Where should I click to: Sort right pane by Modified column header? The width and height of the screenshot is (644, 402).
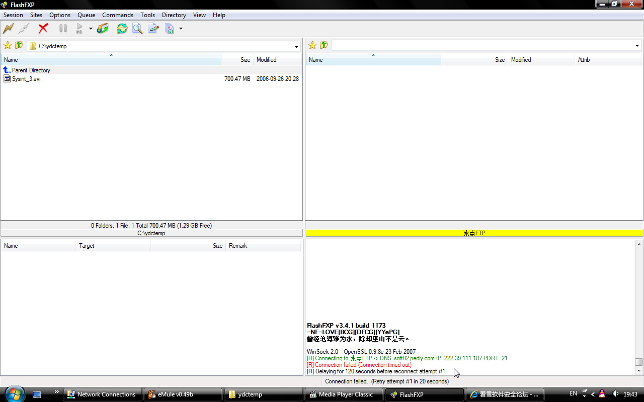click(x=541, y=60)
